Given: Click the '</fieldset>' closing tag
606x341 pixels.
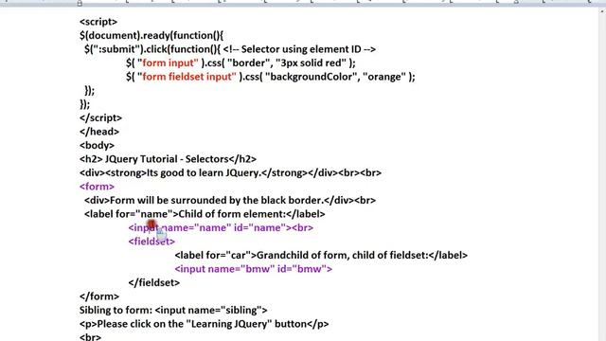Looking at the screenshot, I should pyautogui.click(x=153, y=283).
